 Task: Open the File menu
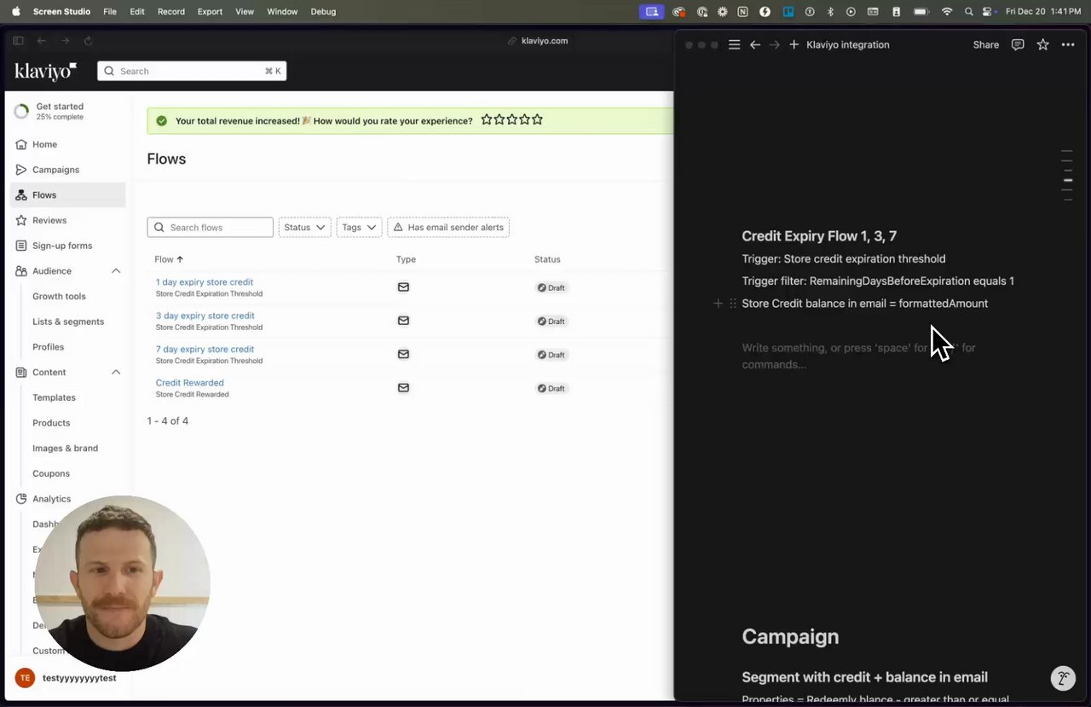click(x=110, y=12)
